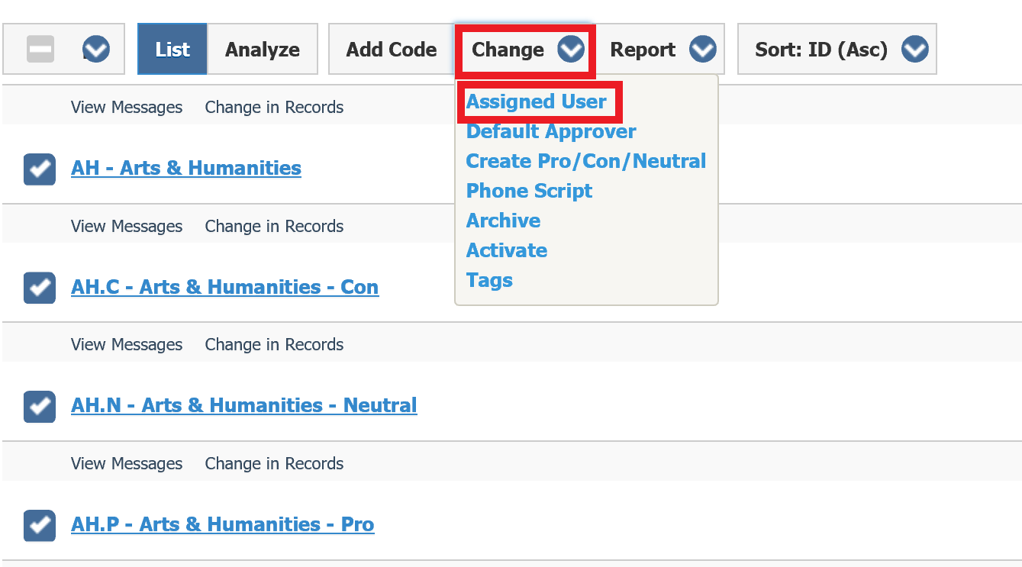
Task: Click the Add Code button
Action: tap(392, 50)
